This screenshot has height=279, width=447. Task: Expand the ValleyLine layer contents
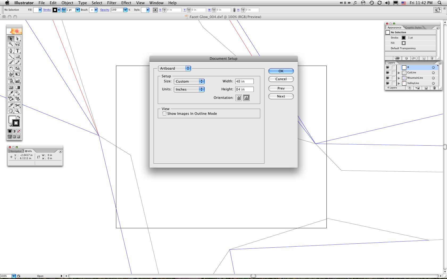399,83
